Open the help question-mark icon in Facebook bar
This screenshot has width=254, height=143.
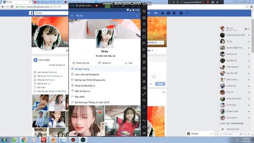point(181,13)
